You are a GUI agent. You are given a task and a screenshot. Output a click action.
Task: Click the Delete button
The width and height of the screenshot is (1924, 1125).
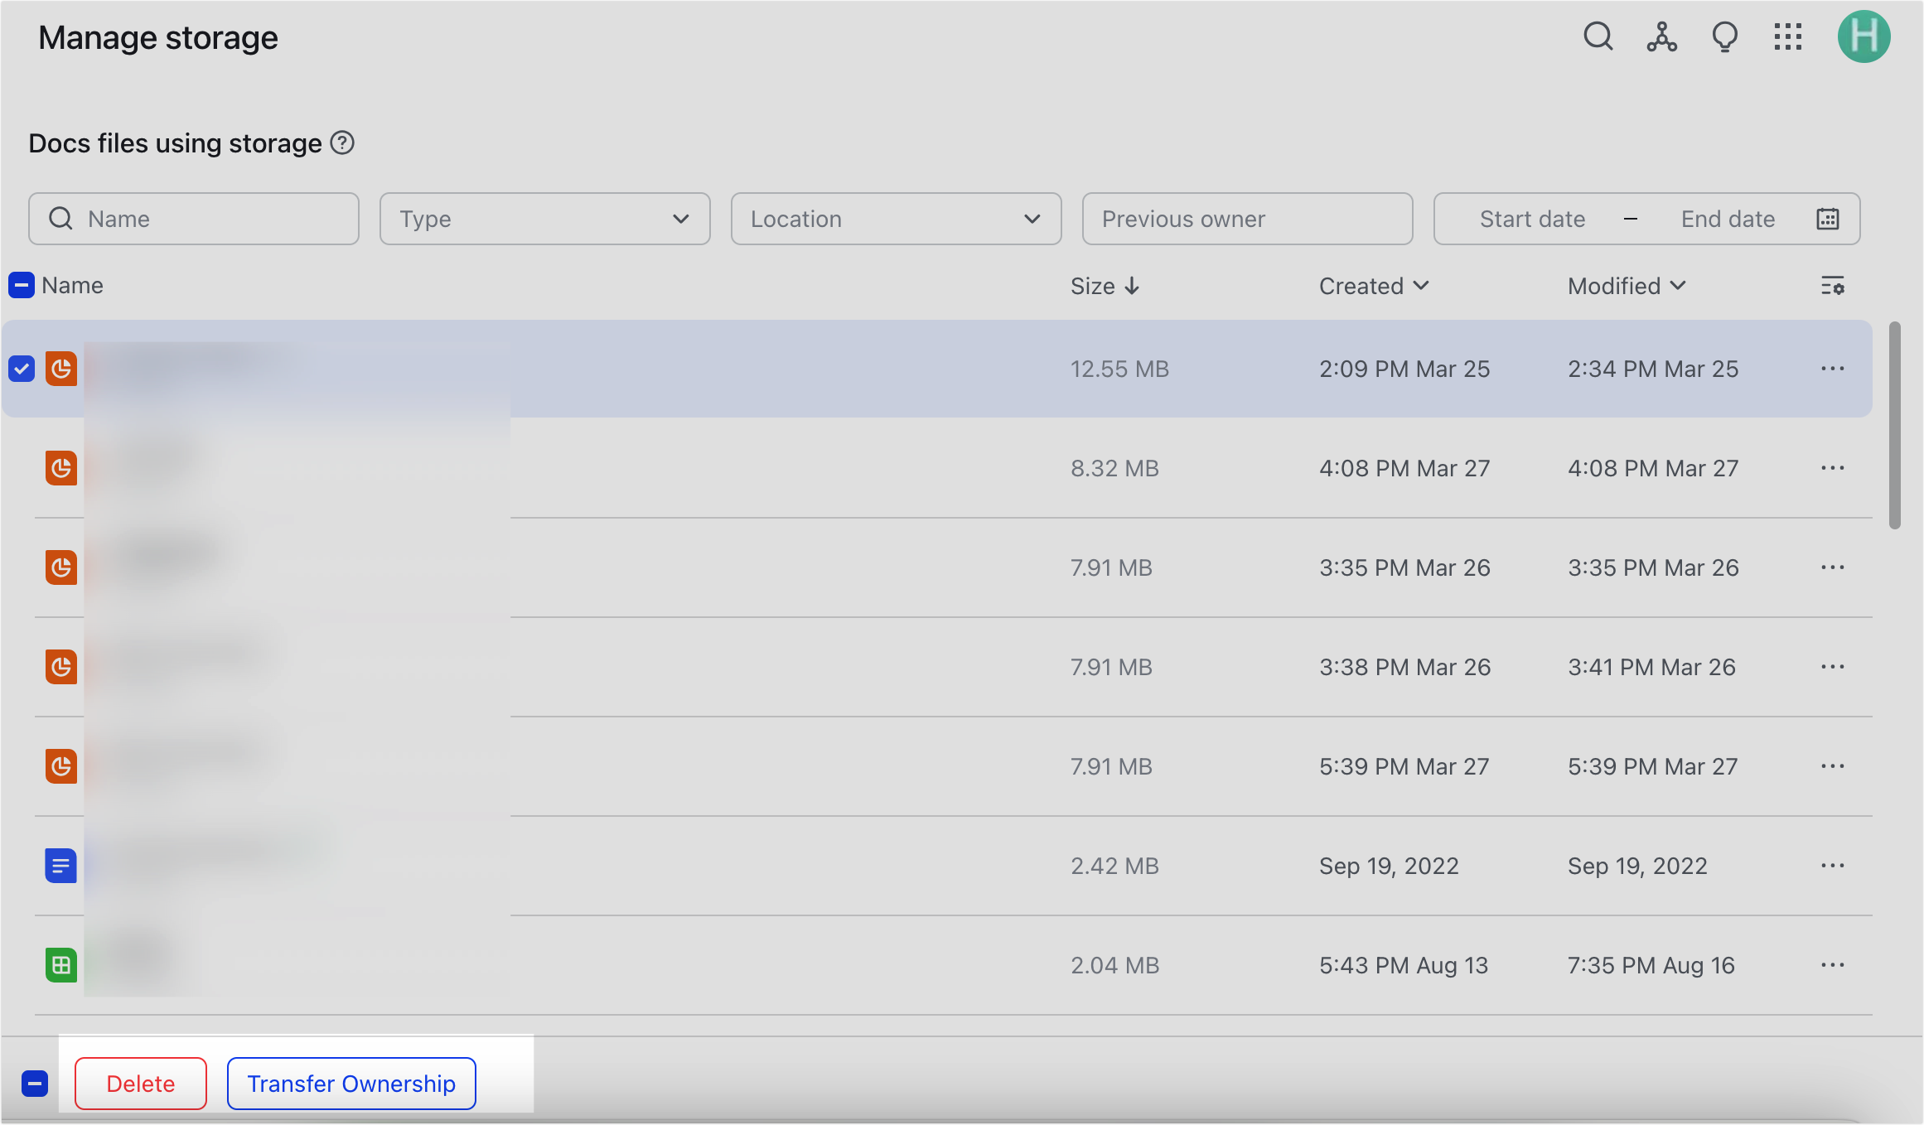coord(140,1083)
